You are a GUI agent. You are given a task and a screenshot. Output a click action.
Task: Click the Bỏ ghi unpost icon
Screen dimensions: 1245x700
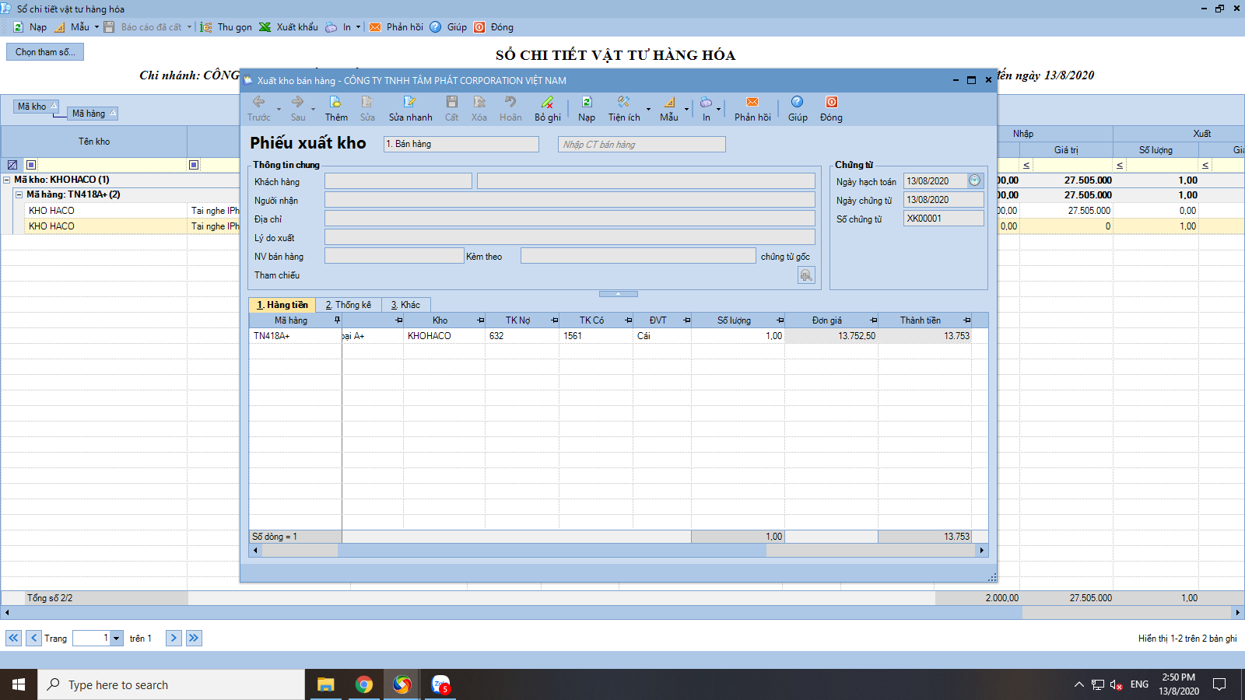547,103
